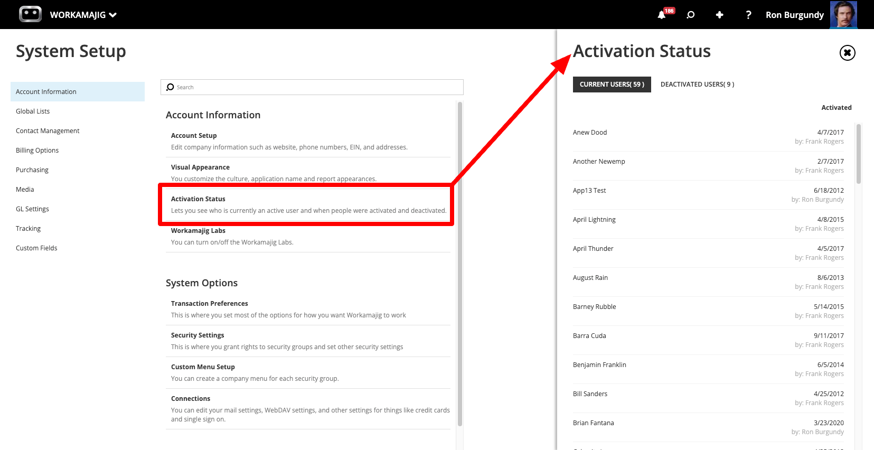Screen dimensions: 874x450
Task: Open Contact Management section
Action: pyautogui.click(x=78, y=130)
